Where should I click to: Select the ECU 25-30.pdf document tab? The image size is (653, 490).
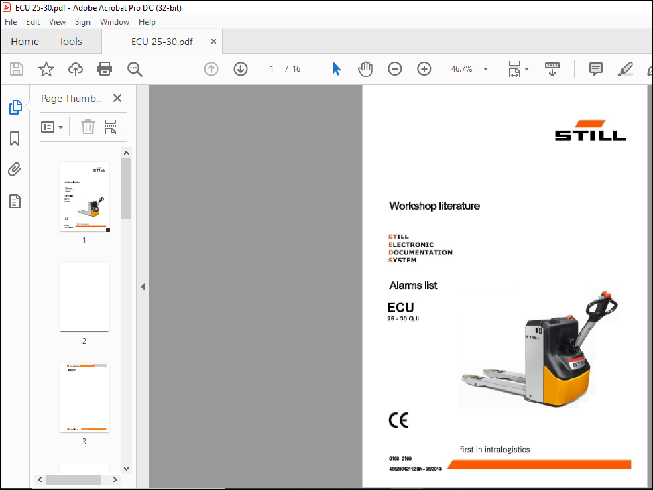click(162, 42)
